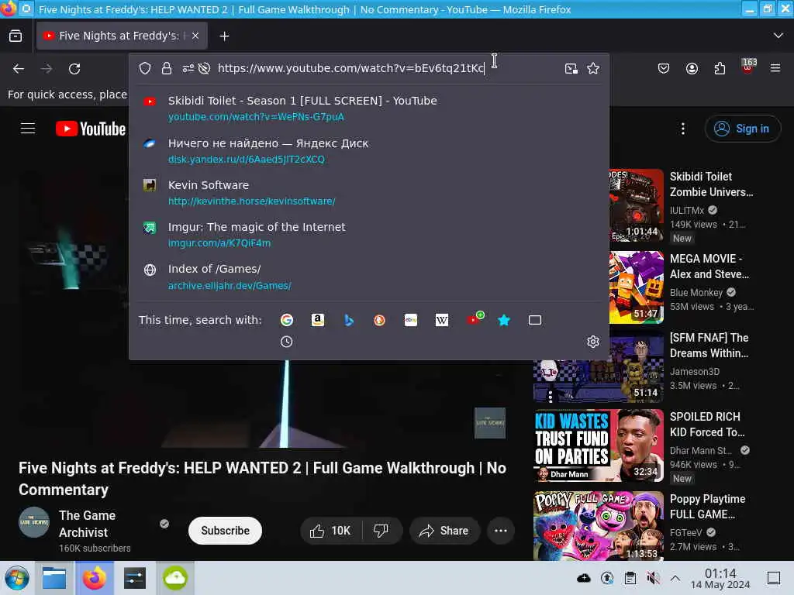Open a new tab with plus button

224,36
